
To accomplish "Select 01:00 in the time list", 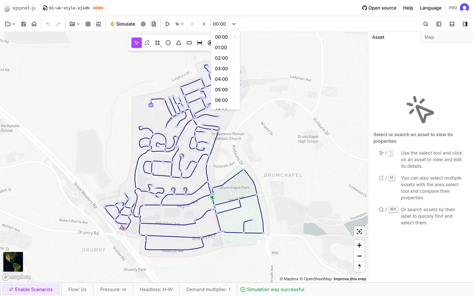I will 225,48.
